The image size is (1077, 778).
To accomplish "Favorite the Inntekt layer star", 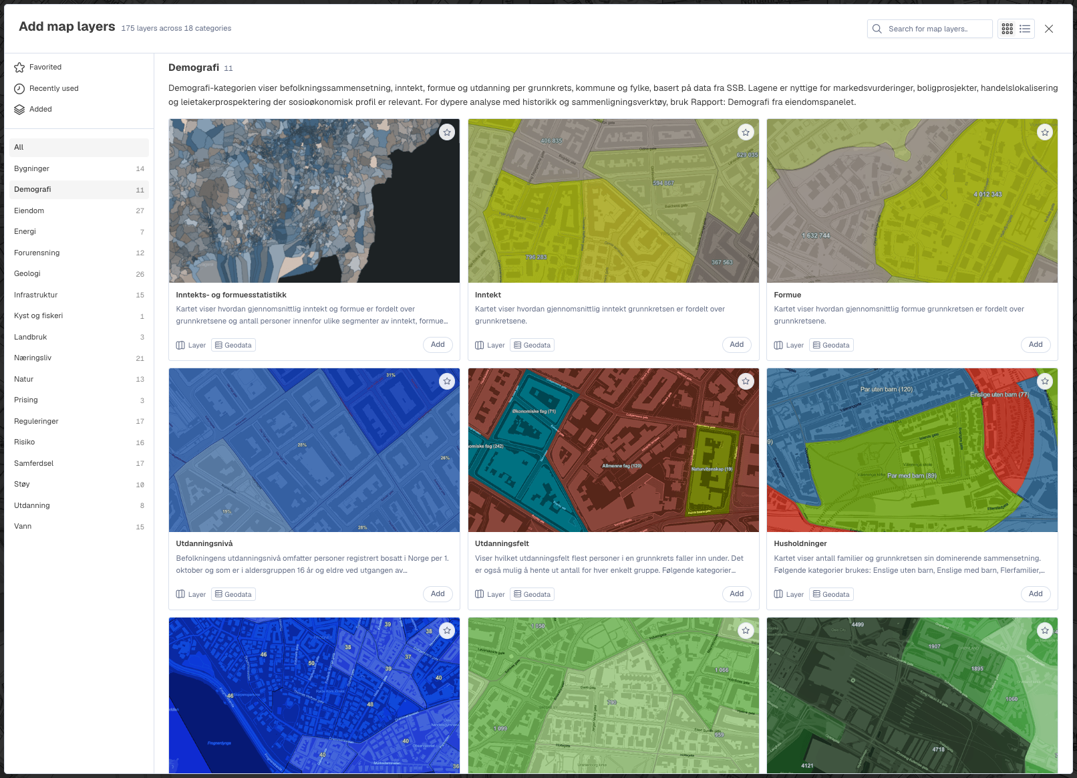I will point(746,132).
